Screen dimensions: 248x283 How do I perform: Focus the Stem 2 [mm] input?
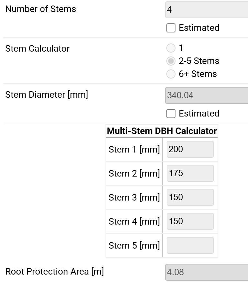click(x=190, y=173)
